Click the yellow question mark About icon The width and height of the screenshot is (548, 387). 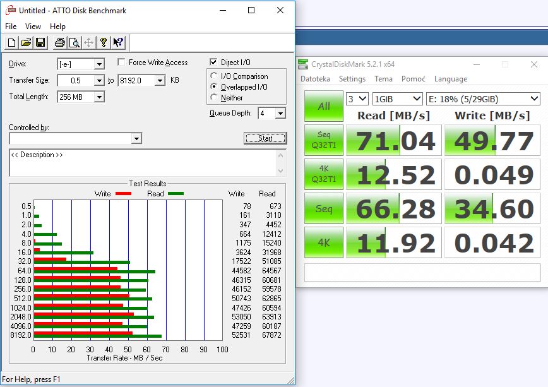(x=104, y=43)
